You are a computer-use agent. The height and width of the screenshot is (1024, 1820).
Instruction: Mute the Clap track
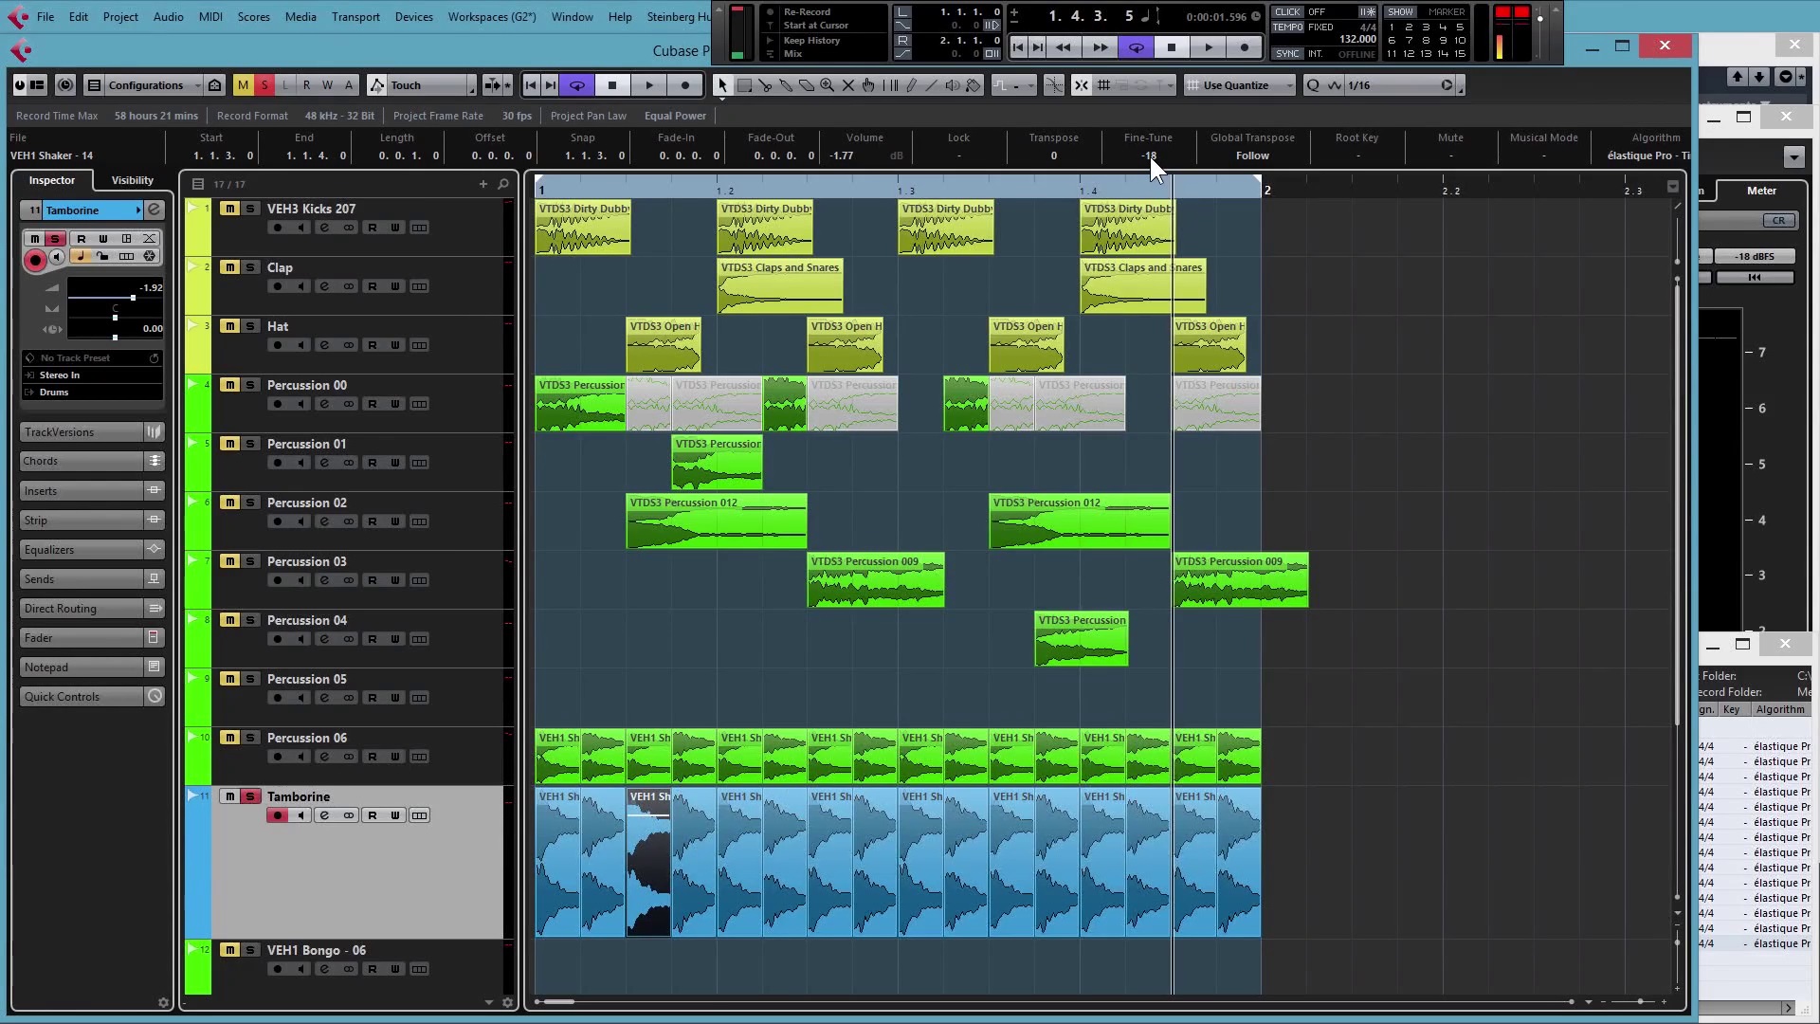(x=229, y=267)
